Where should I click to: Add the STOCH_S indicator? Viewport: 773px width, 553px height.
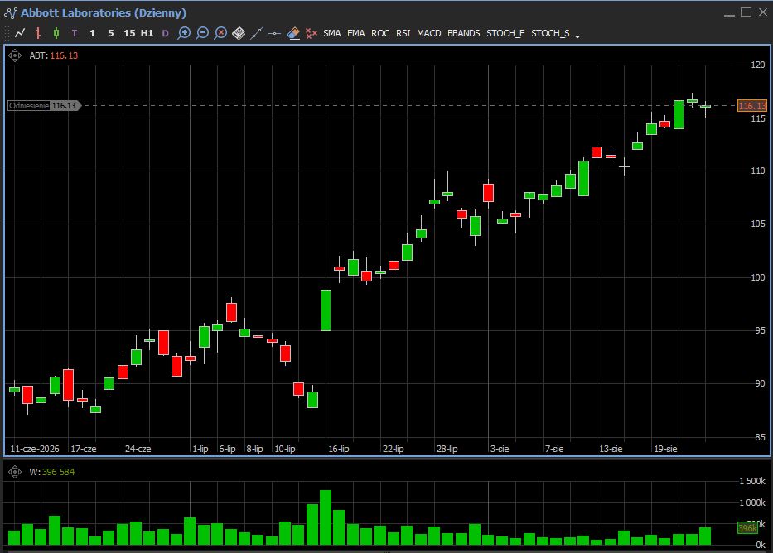(x=550, y=33)
